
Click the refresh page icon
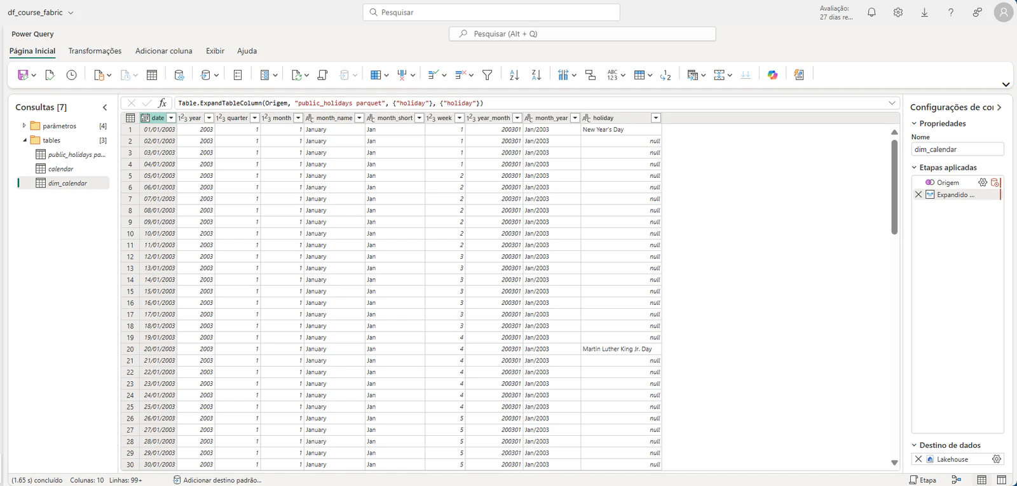(x=297, y=75)
